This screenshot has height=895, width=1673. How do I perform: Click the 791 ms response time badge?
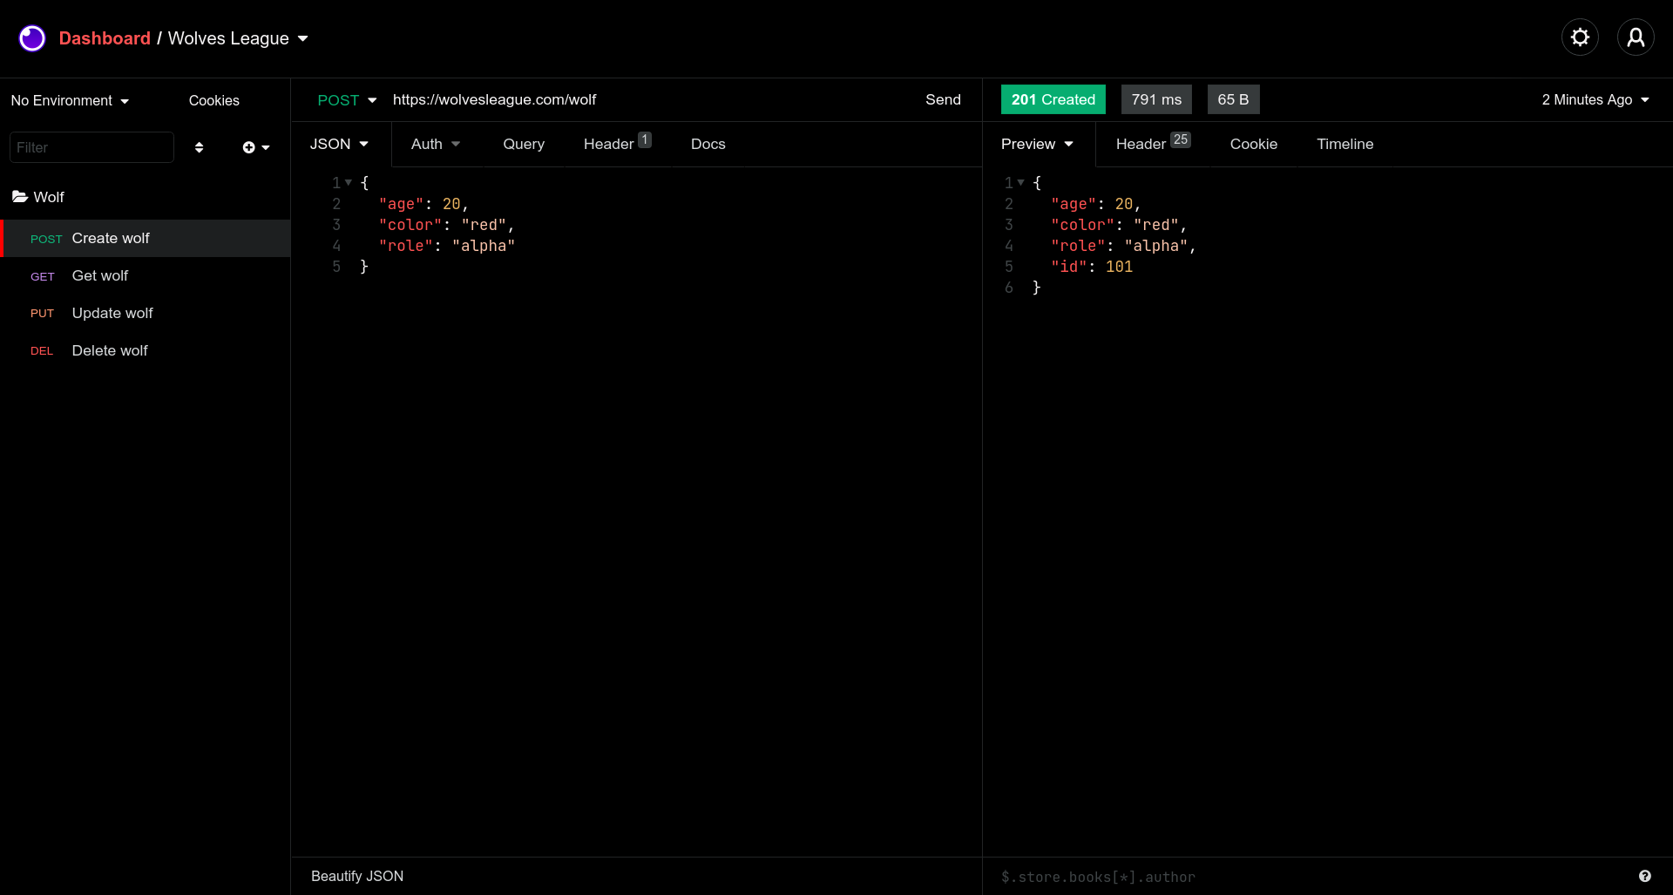click(1156, 99)
